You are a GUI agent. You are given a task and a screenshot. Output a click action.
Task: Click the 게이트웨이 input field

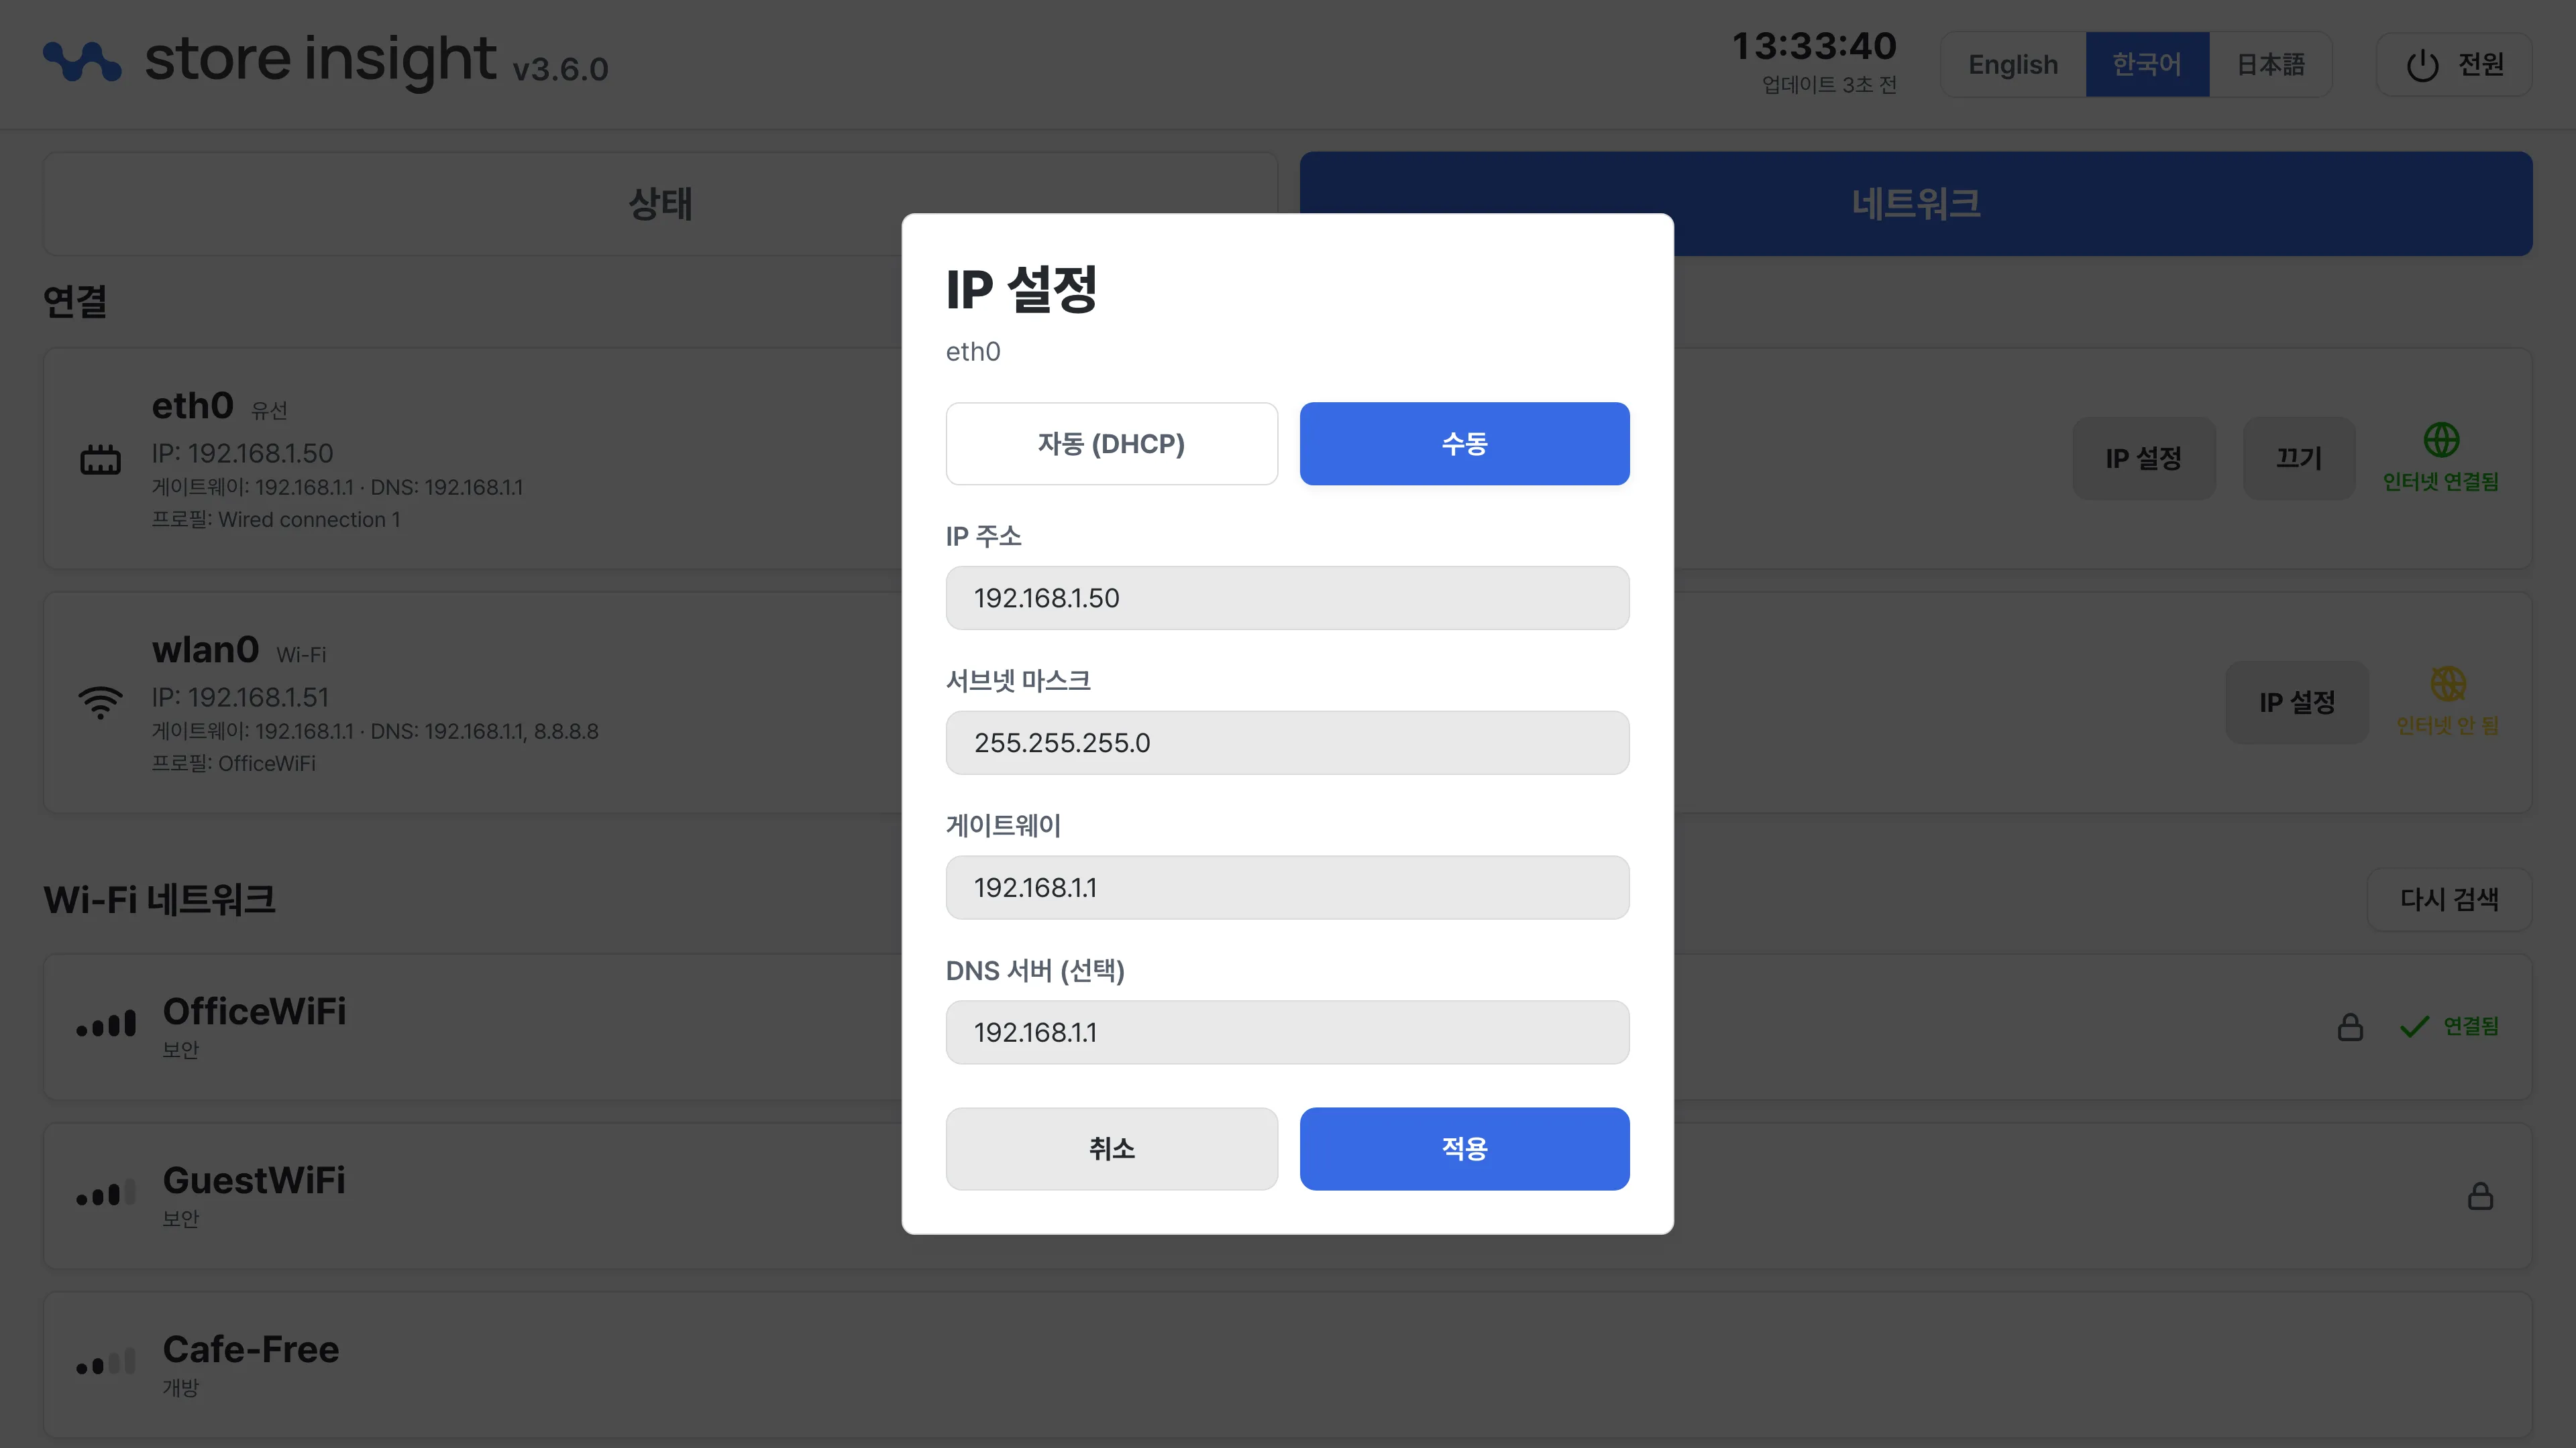1287,888
